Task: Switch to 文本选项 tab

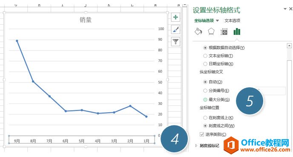Action: pos(232,20)
